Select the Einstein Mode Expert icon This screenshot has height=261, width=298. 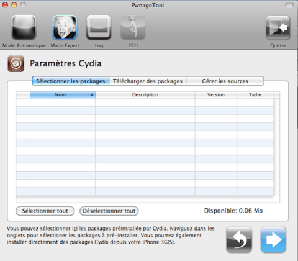pyautogui.click(x=65, y=27)
